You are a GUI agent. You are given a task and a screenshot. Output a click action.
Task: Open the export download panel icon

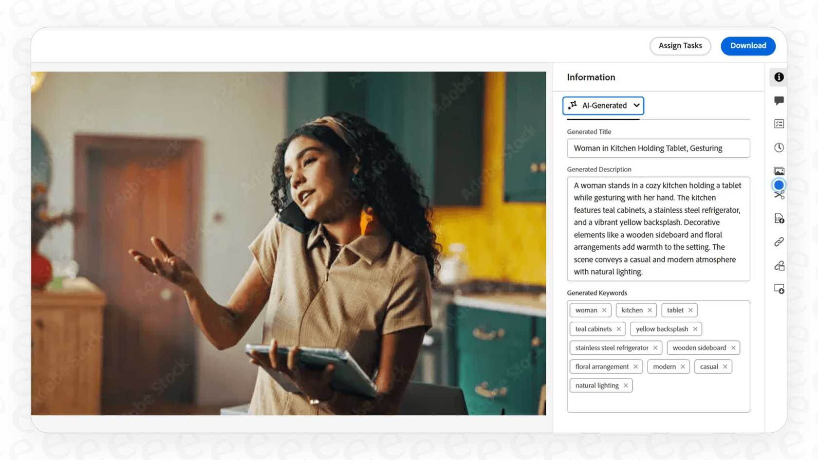point(779,289)
